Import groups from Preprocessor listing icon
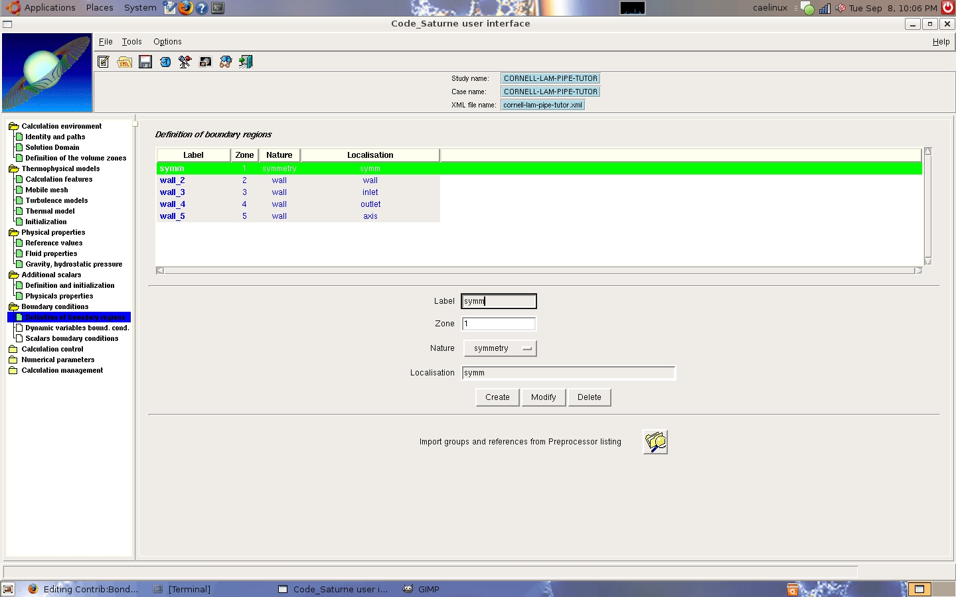This screenshot has height=597, width=956. [655, 442]
